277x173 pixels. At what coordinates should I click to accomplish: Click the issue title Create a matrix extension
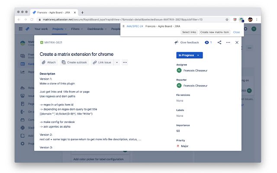pyautogui.click(x=77, y=54)
